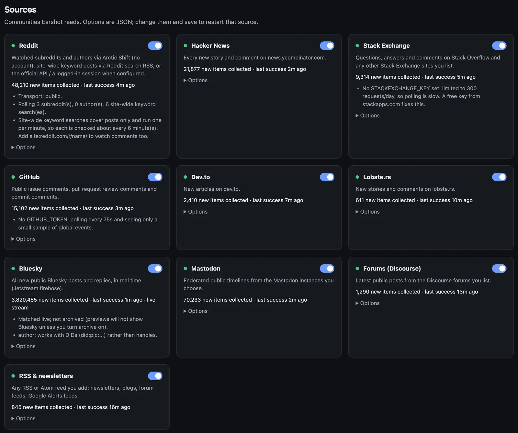Click the green status dot beside GitHub
Viewport: 518px width, 433px height.
13,177
